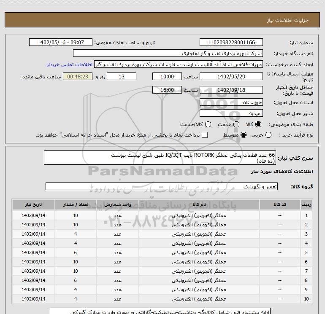Click the item name in row 8
Viewport: 325px width, 314px height.
199,280
